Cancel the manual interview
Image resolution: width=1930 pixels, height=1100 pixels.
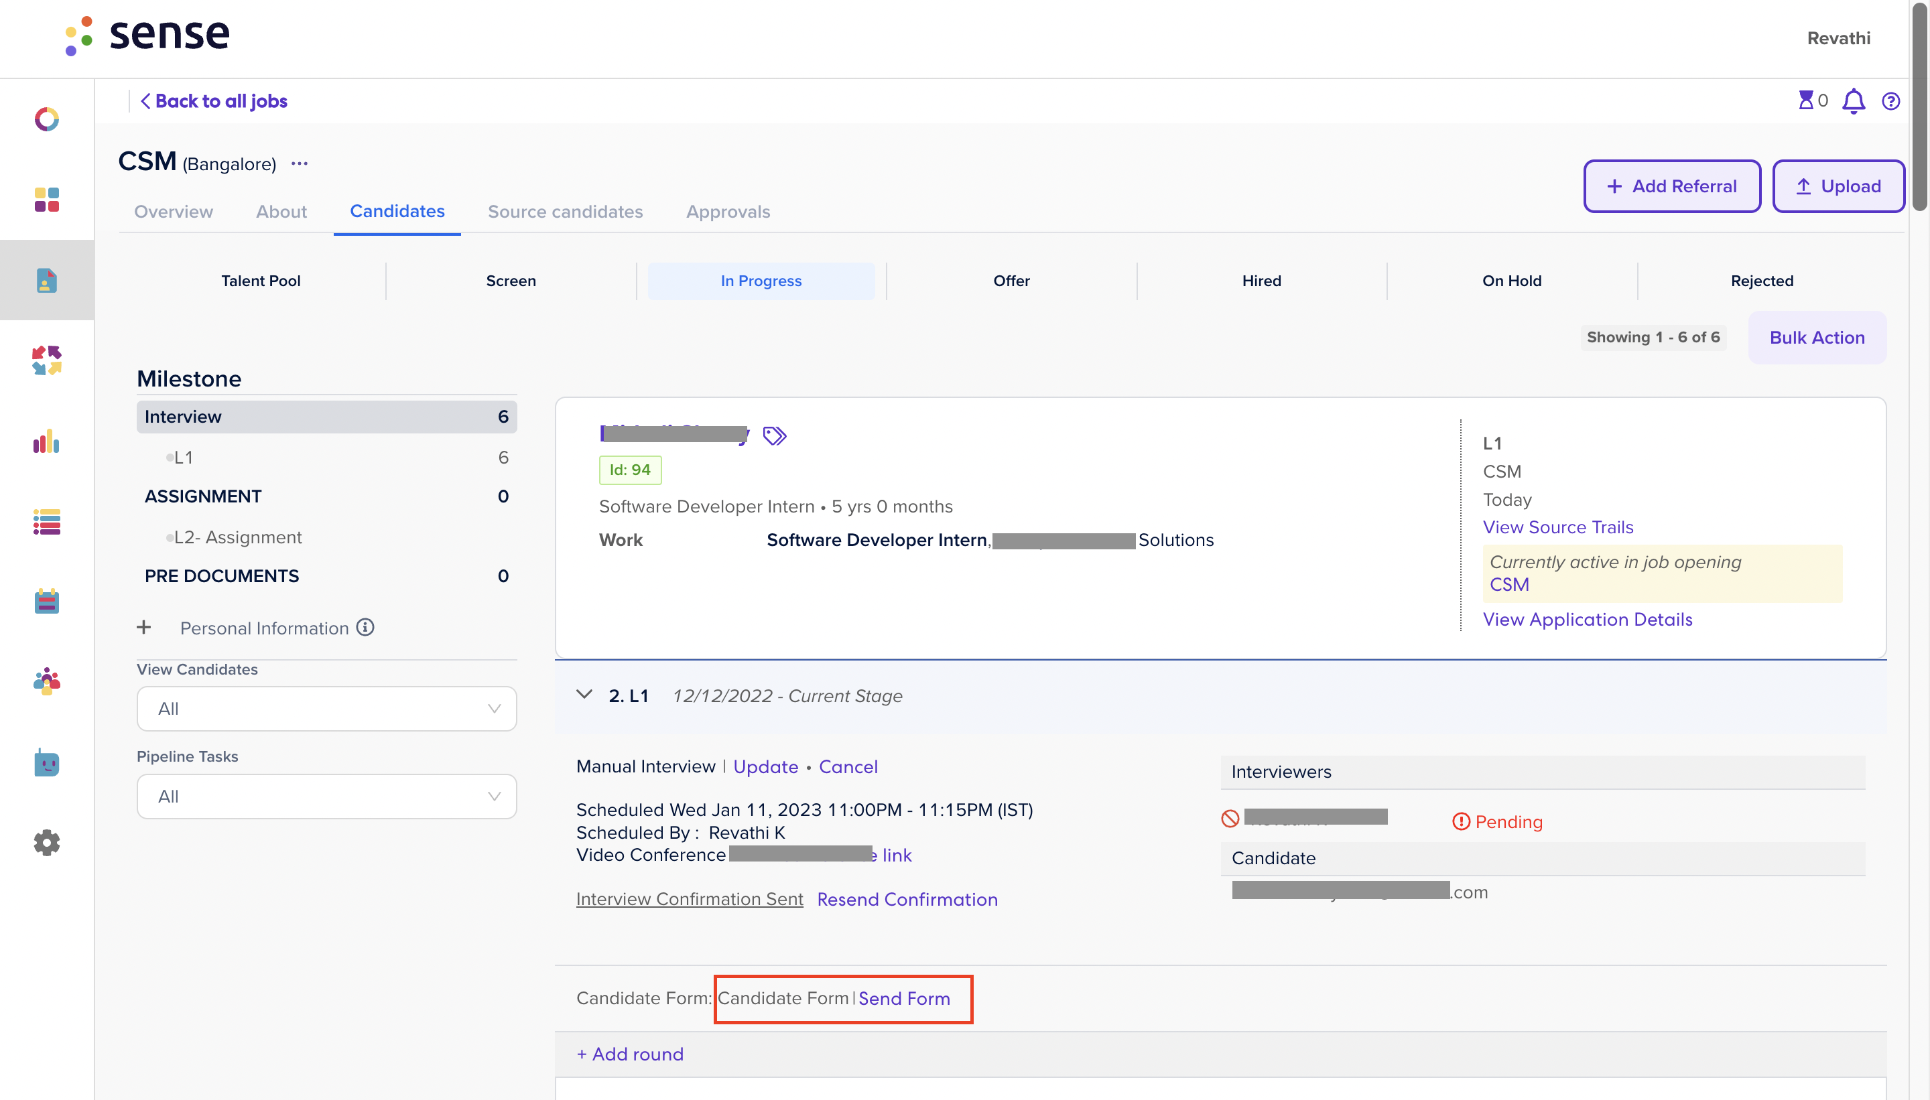tap(848, 767)
